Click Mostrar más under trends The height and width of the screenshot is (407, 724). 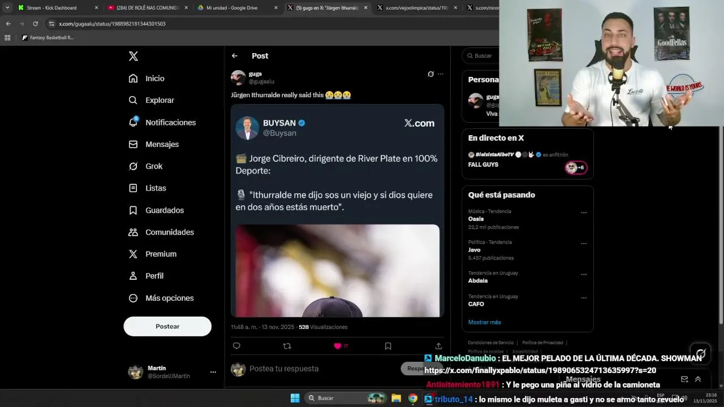pos(484,322)
